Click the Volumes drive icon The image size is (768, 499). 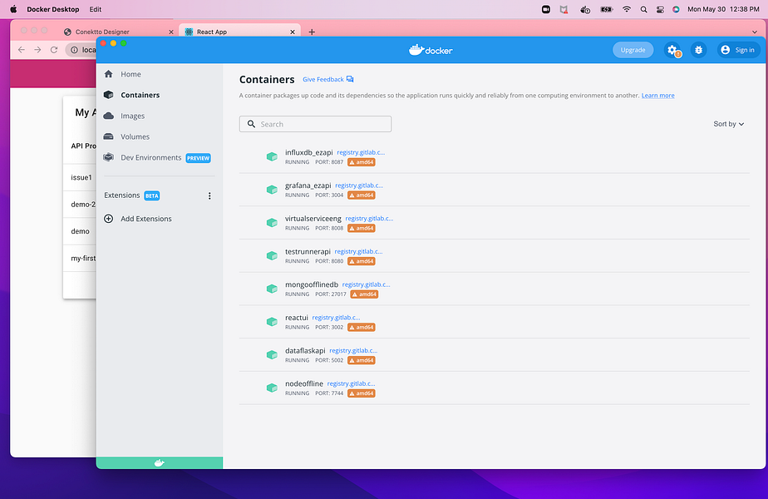109,136
